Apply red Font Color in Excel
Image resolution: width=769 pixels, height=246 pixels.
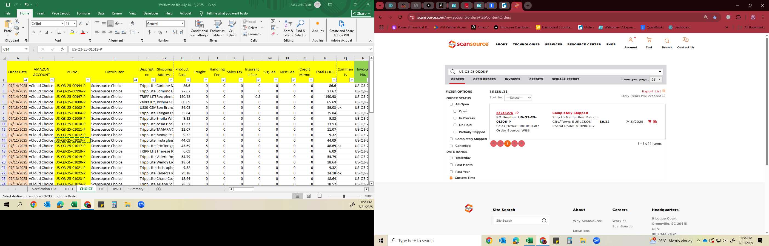point(83,32)
